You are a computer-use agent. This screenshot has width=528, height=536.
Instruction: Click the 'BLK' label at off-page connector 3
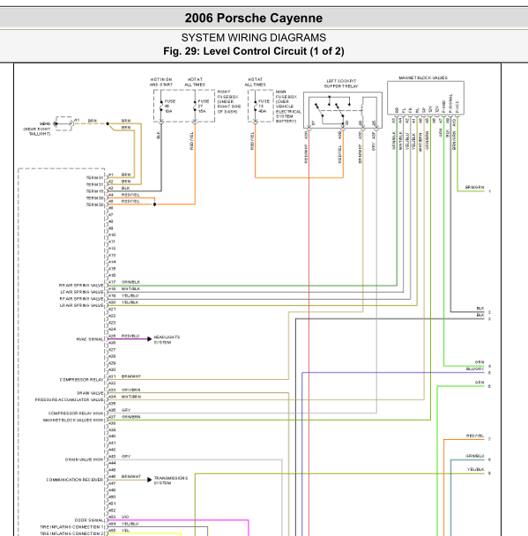pos(480,315)
